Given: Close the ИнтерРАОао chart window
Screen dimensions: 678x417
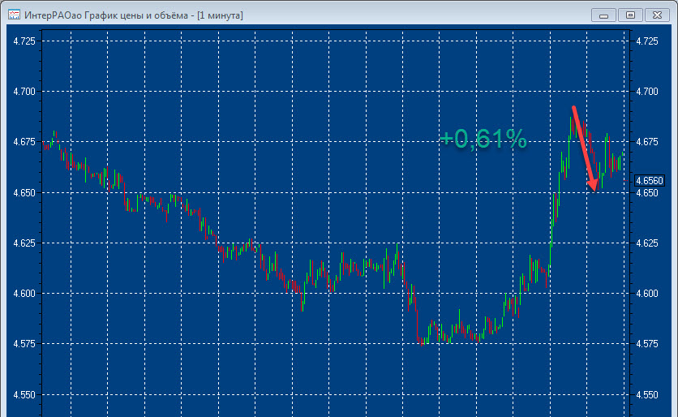Looking at the screenshot, I should (657, 15).
